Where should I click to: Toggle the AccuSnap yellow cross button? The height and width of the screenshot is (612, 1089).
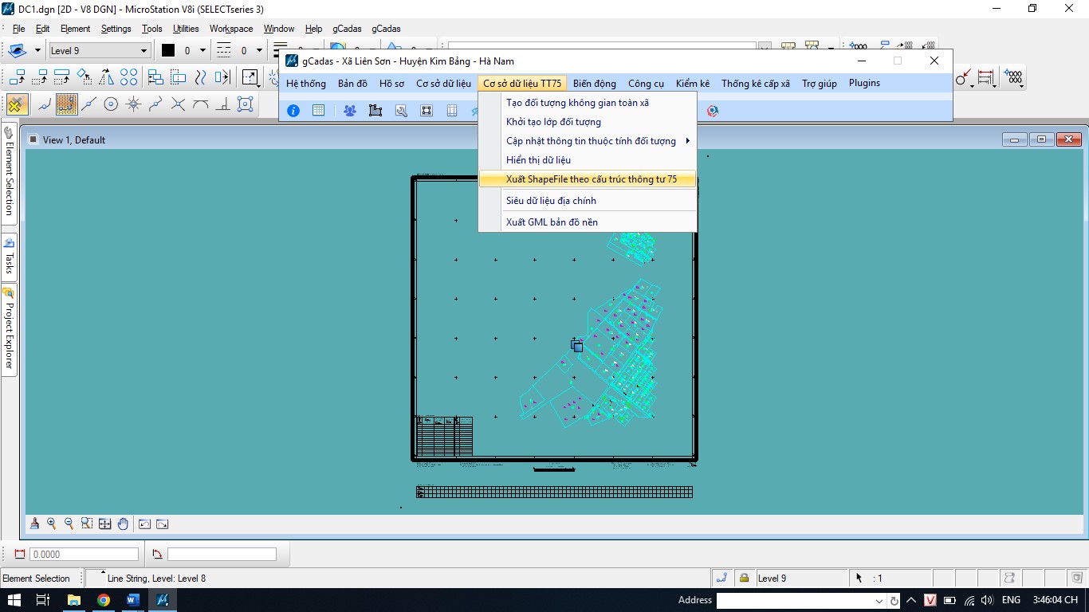pos(18,104)
